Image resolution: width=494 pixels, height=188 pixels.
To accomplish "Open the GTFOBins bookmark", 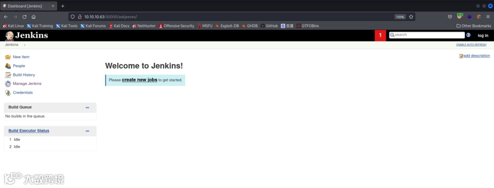I will tap(307, 26).
